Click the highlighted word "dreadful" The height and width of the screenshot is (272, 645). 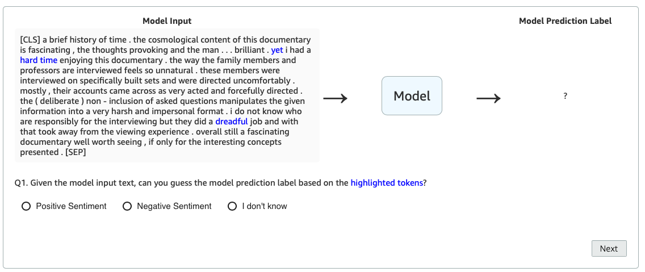click(231, 122)
